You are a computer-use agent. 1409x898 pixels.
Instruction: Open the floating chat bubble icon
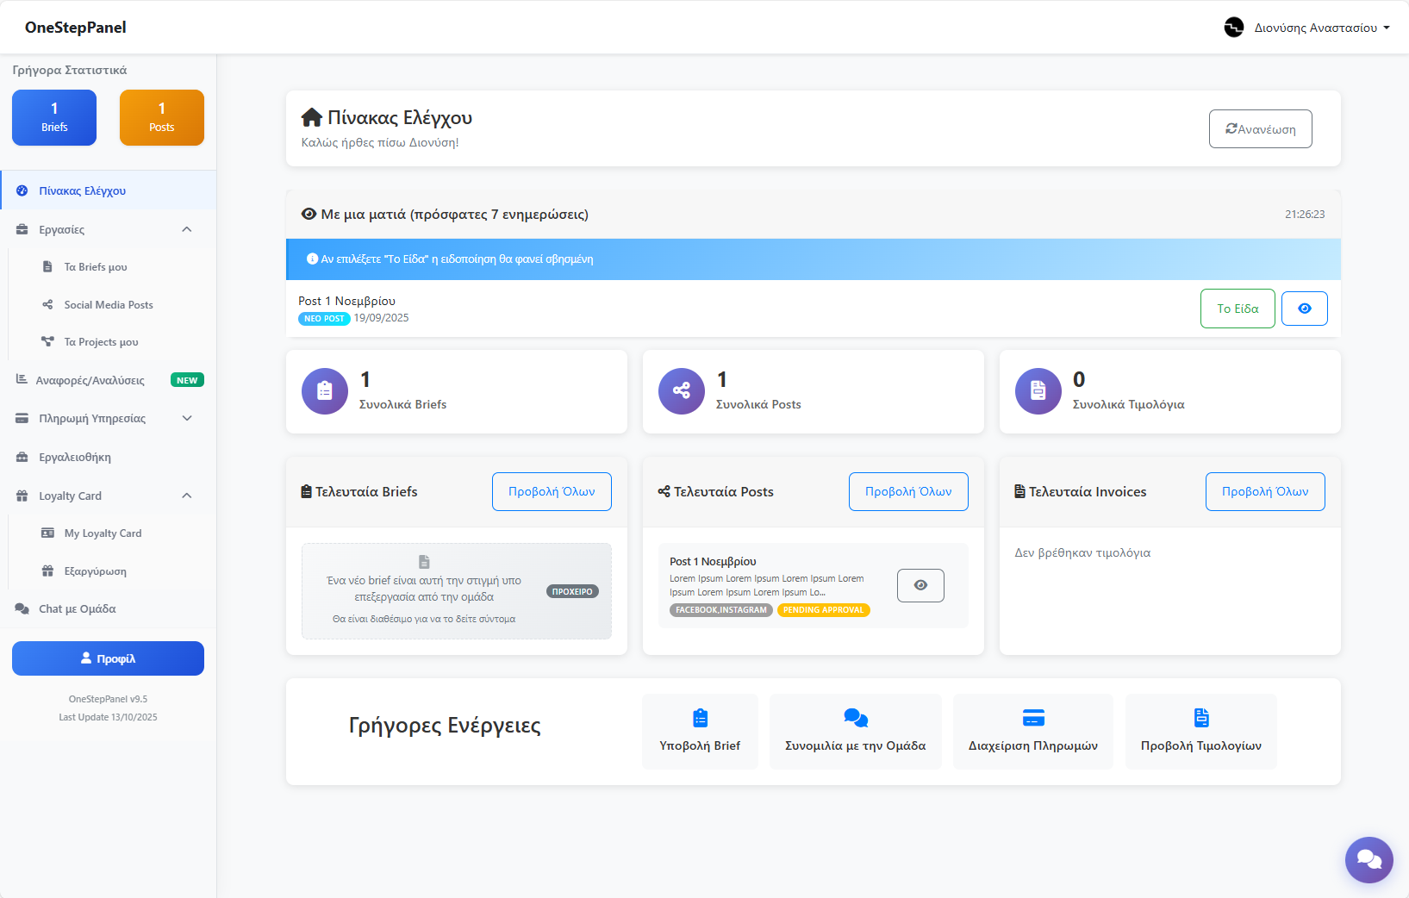[x=1368, y=859]
